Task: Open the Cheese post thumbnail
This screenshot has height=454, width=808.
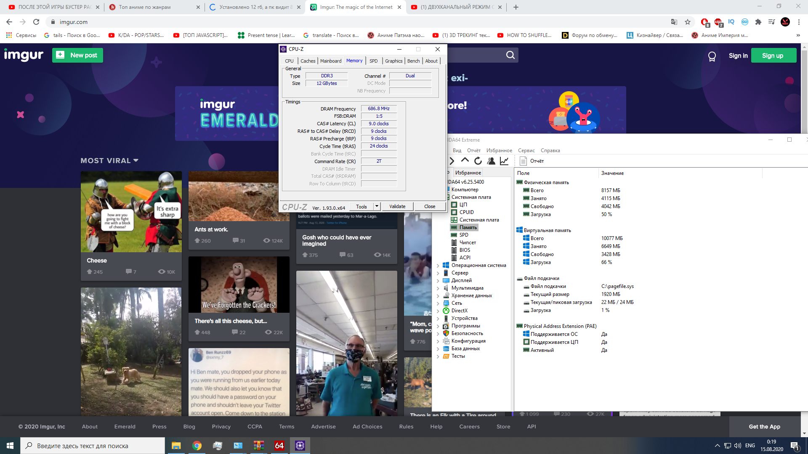Action: click(131, 211)
